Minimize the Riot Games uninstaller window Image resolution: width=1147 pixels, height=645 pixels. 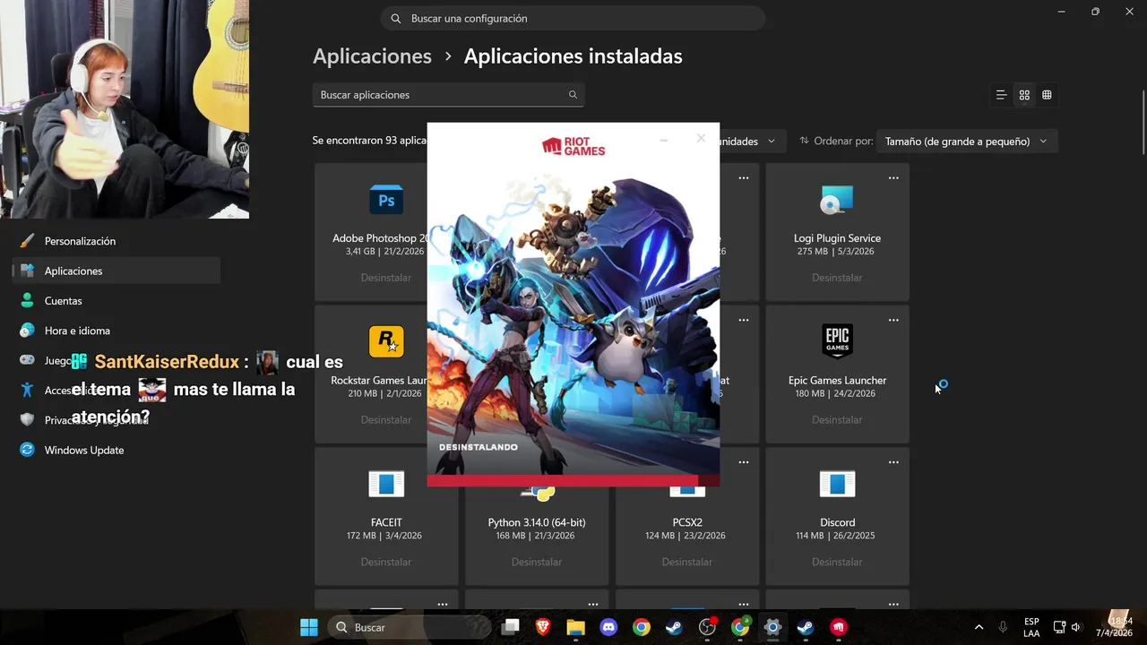664,140
